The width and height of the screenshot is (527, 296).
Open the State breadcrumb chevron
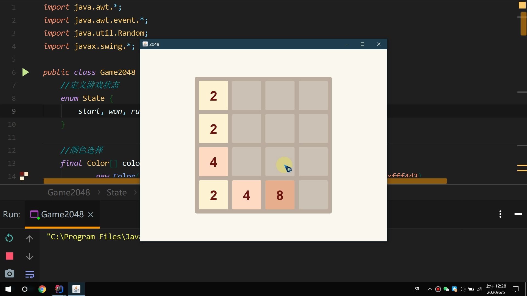135,192
